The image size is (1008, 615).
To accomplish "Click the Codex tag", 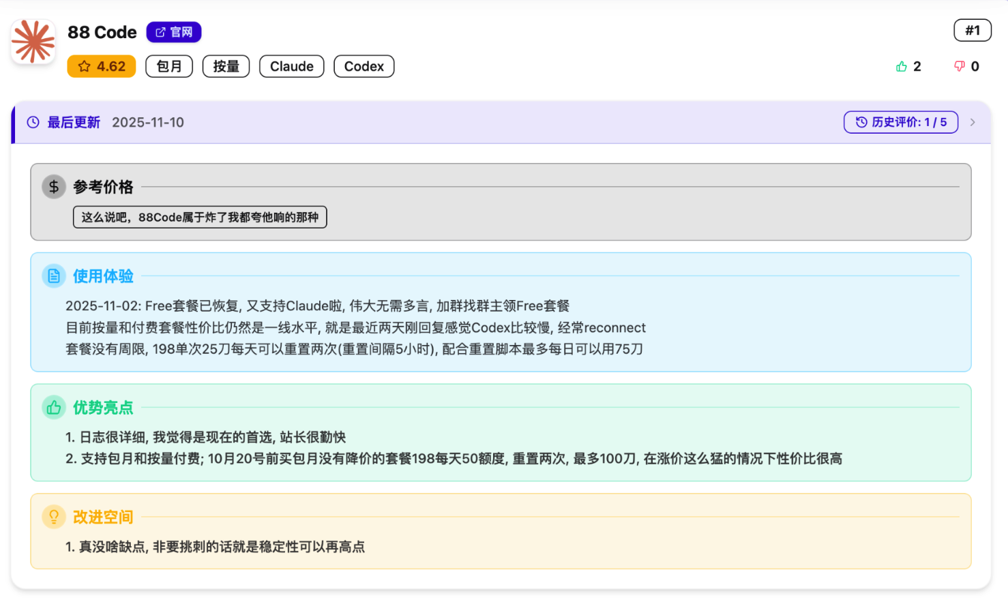I will pyautogui.click(x=364, y=66).
